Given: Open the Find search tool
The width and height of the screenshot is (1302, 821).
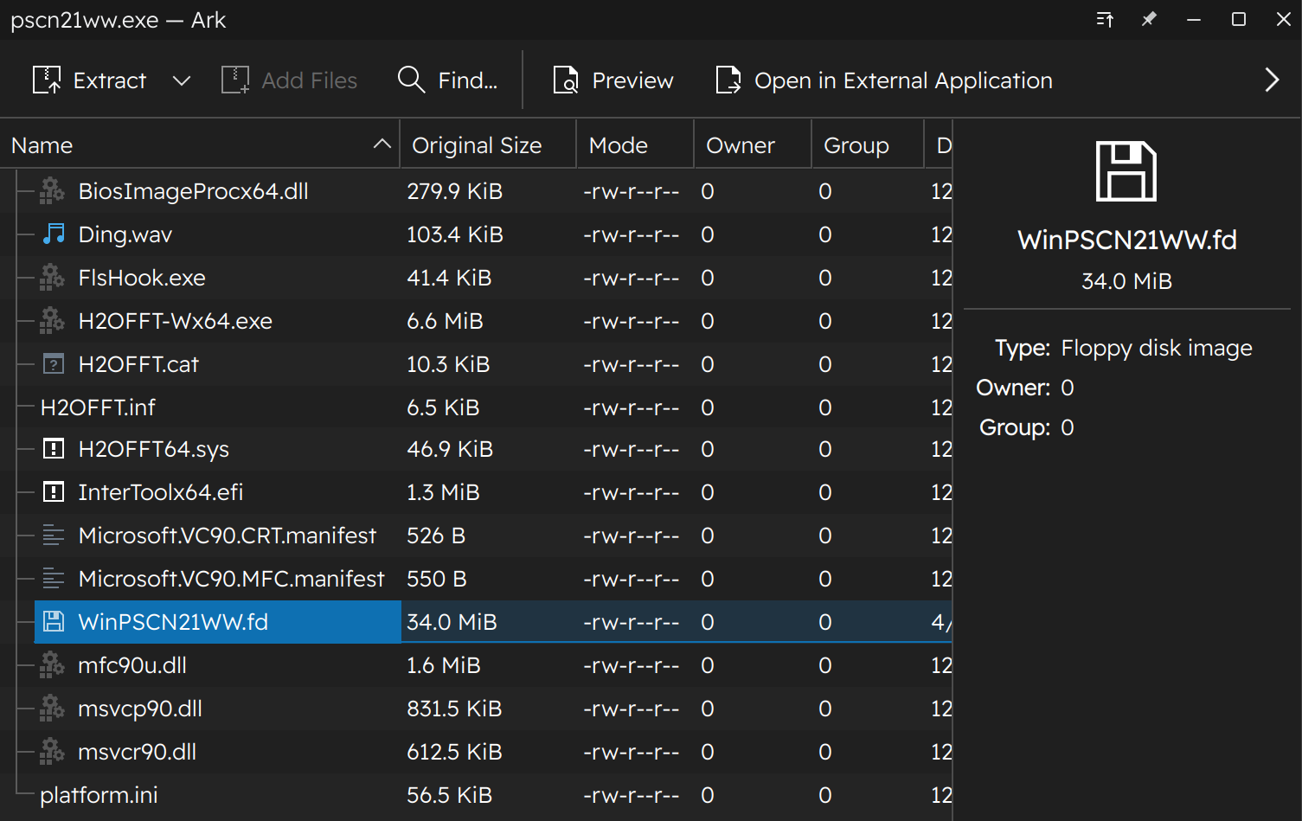Looking at the screenshot, I should pyautogui.click(x=447, y=80).
